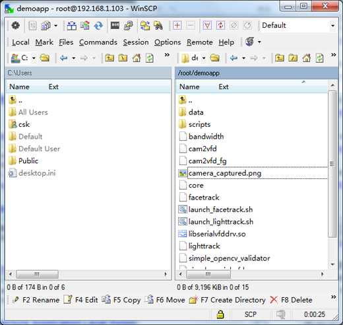The width and height of the screenshot is (343, 325).
Task: Select simple_opencv_validator file
Action: [224, 258]
